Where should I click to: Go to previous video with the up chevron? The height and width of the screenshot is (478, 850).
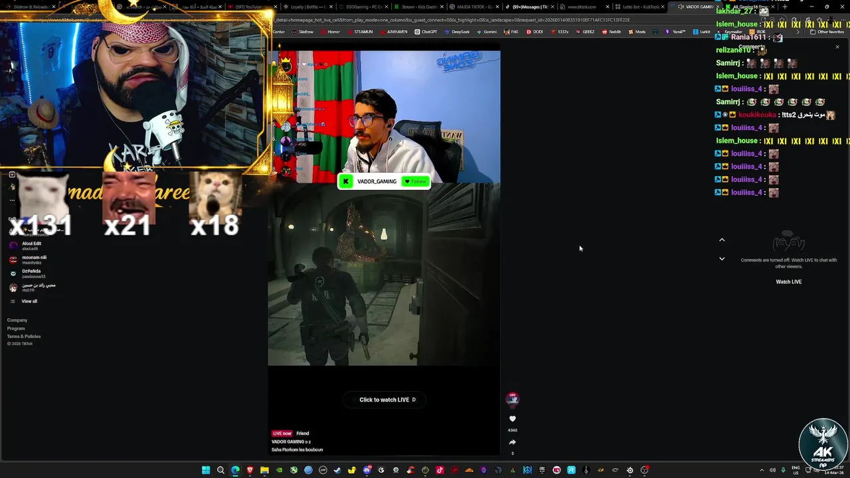722,240
